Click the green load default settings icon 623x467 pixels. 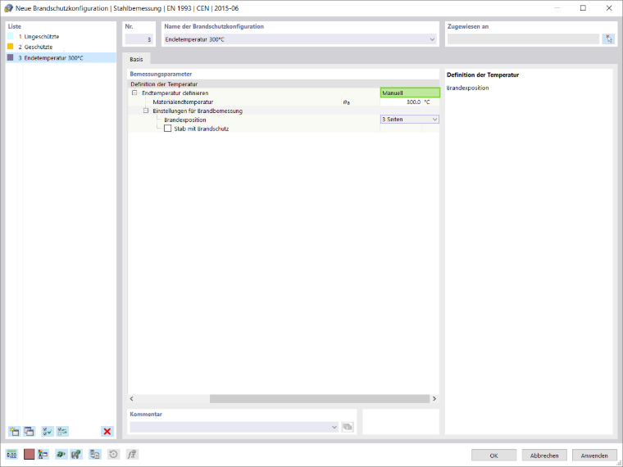pos(61,454)
